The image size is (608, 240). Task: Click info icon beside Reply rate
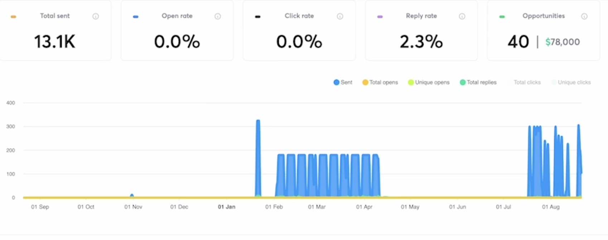462,16
